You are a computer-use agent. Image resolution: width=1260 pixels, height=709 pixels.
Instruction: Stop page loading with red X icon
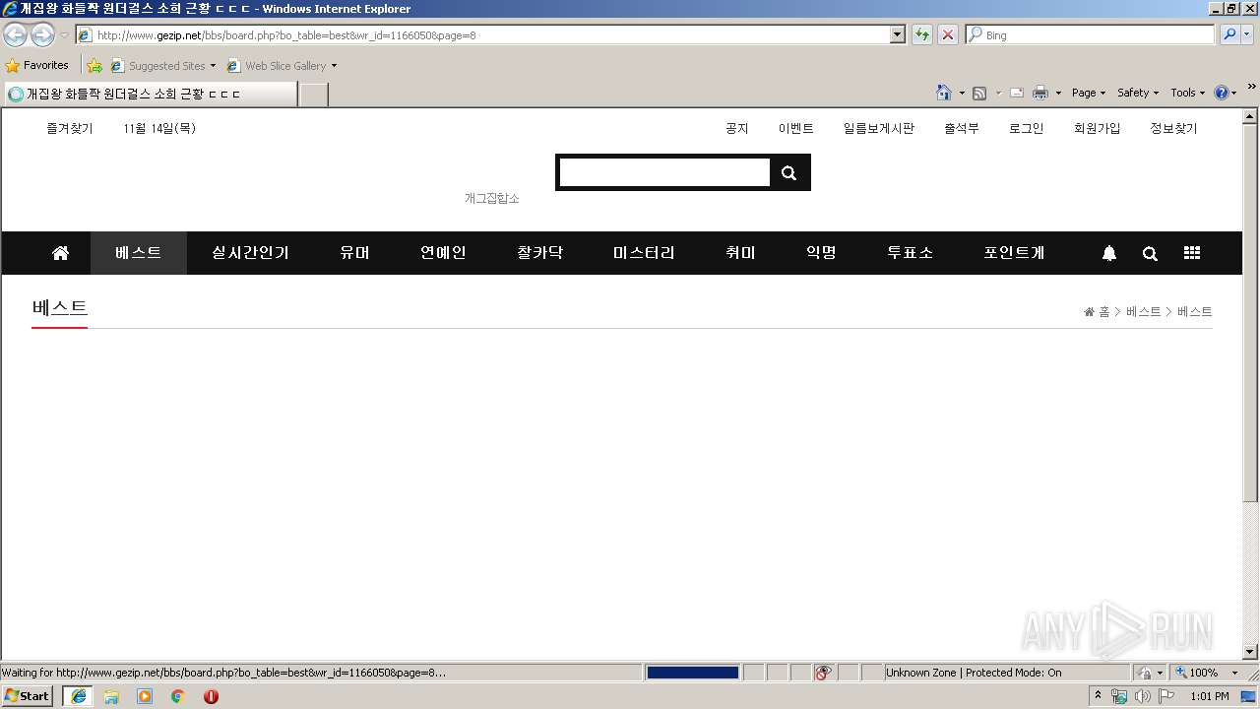point(948,34)
